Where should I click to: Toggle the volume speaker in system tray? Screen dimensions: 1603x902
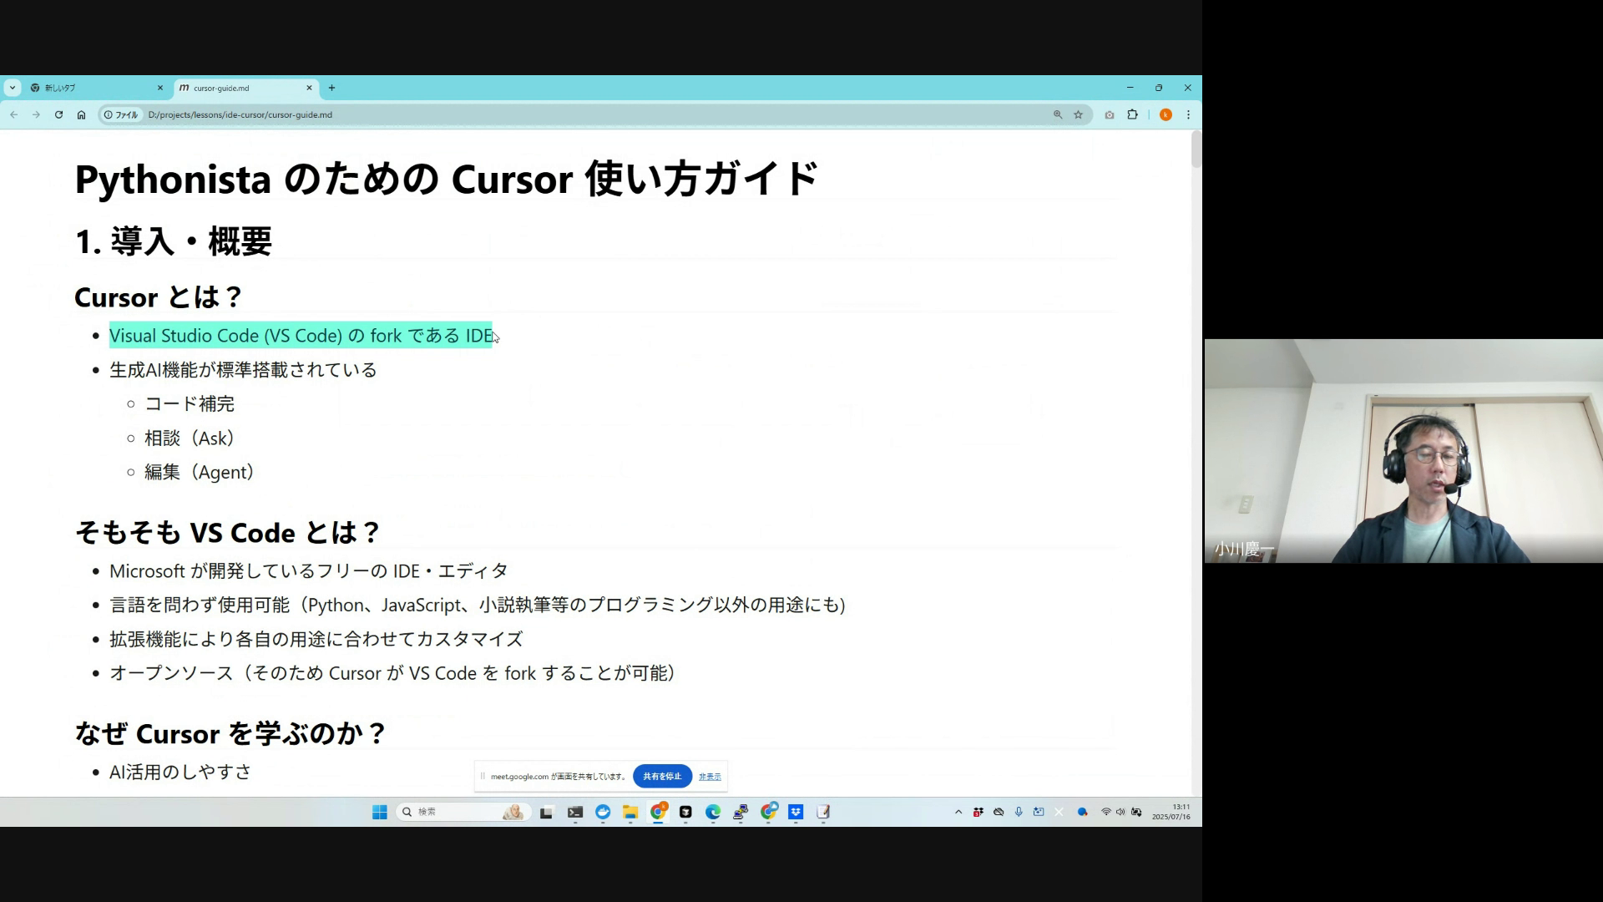click(x=1120, y=812)
